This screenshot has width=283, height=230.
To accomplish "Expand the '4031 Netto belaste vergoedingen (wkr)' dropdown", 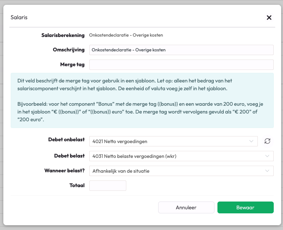I will (178, 156).
